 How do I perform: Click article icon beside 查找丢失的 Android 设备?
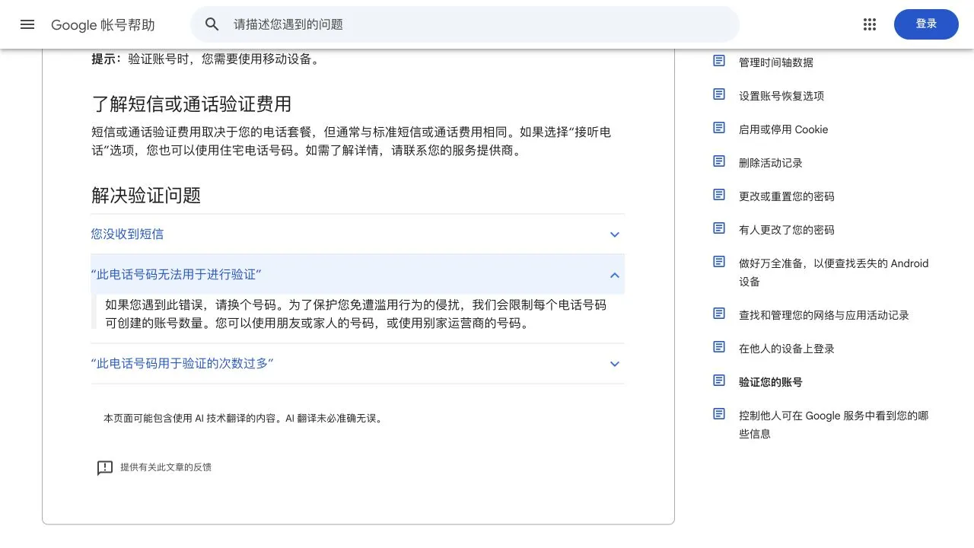pos(719,262)
